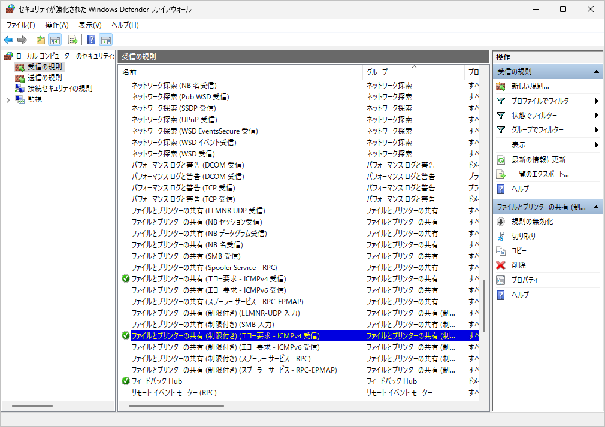Open the プロファイルでフィルター submenu arrow
The image size is (605, 427).
(597, 101)
